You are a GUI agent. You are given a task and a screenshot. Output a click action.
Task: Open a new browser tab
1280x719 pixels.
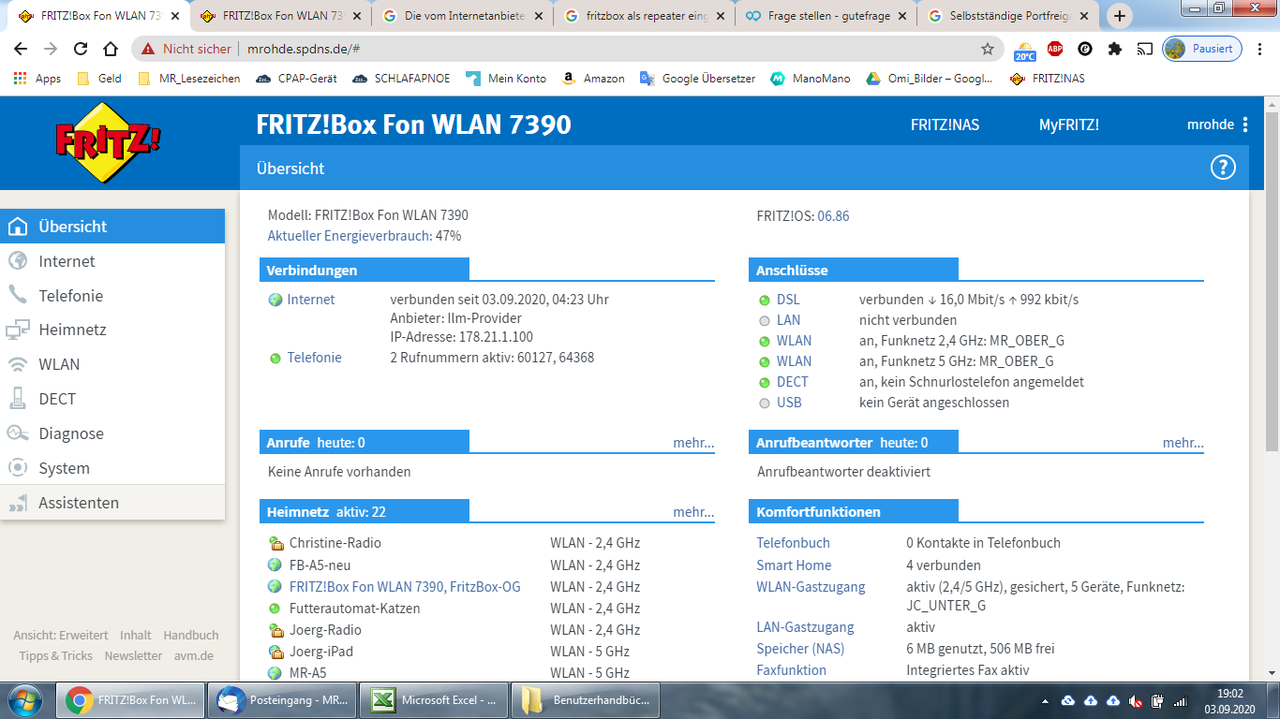click(x=1120, y=16)
